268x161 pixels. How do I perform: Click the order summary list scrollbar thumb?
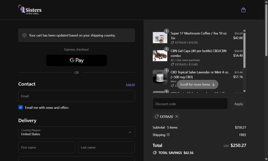(245, 50)
